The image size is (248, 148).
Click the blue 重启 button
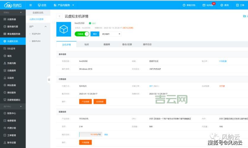tap(95, 34)
